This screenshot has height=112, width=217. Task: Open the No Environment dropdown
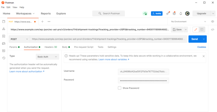(188, 21)
